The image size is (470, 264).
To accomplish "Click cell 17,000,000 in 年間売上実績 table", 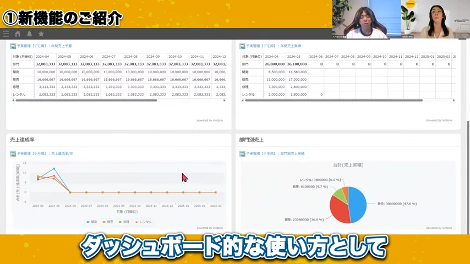I will point(297,79).
